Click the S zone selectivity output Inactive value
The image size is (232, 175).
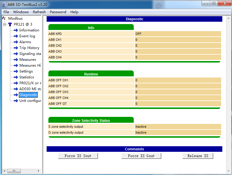pos(141,127)
